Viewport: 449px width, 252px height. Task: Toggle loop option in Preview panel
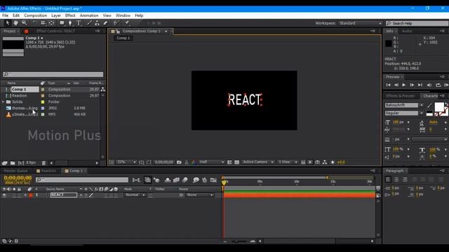click(438, 85)
